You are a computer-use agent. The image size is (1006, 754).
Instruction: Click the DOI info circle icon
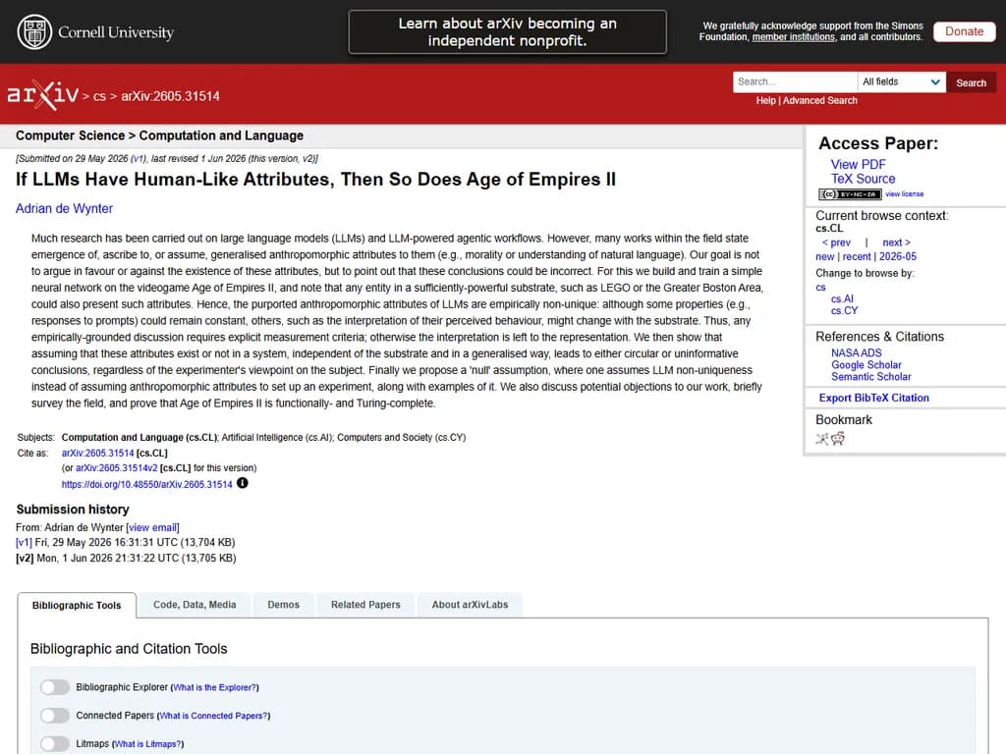point(242,483)
